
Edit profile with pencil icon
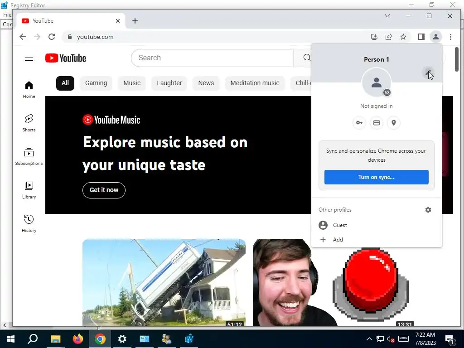(428, 72)
